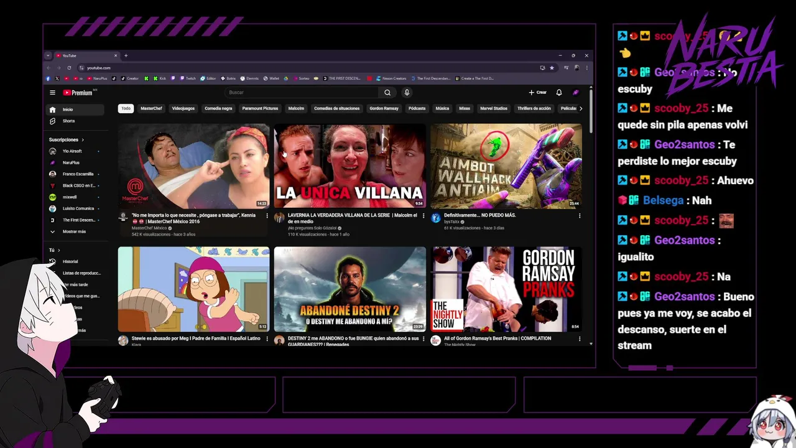Viewport: 796px width, 448px height.
Task: Open the Gordon Ramsay Pranks video thumbnail
Action: tap(506, 289)
